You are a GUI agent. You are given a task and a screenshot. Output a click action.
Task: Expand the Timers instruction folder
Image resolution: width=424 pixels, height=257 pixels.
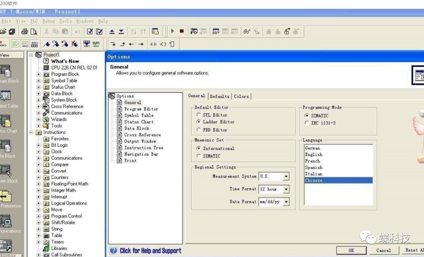click(x=38, y=242)
